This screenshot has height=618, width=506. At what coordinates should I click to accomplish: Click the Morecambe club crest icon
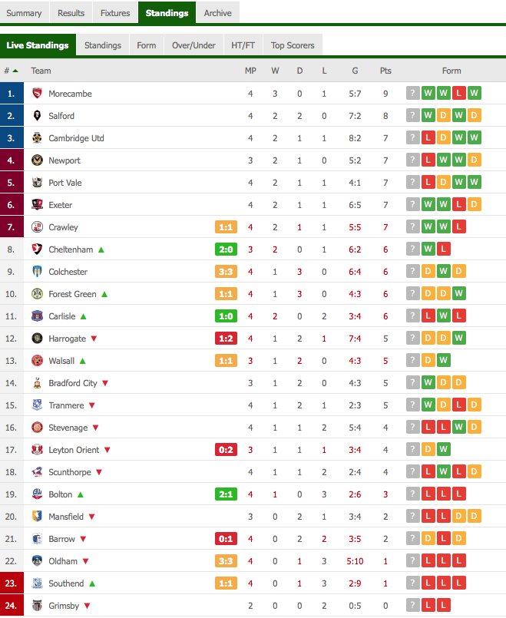coord(37,94)
